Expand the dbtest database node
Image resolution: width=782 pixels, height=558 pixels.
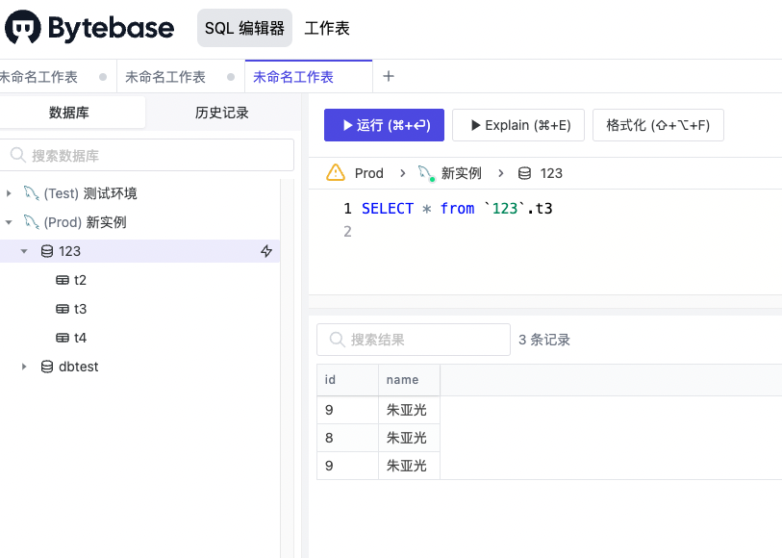coord(25,367)
